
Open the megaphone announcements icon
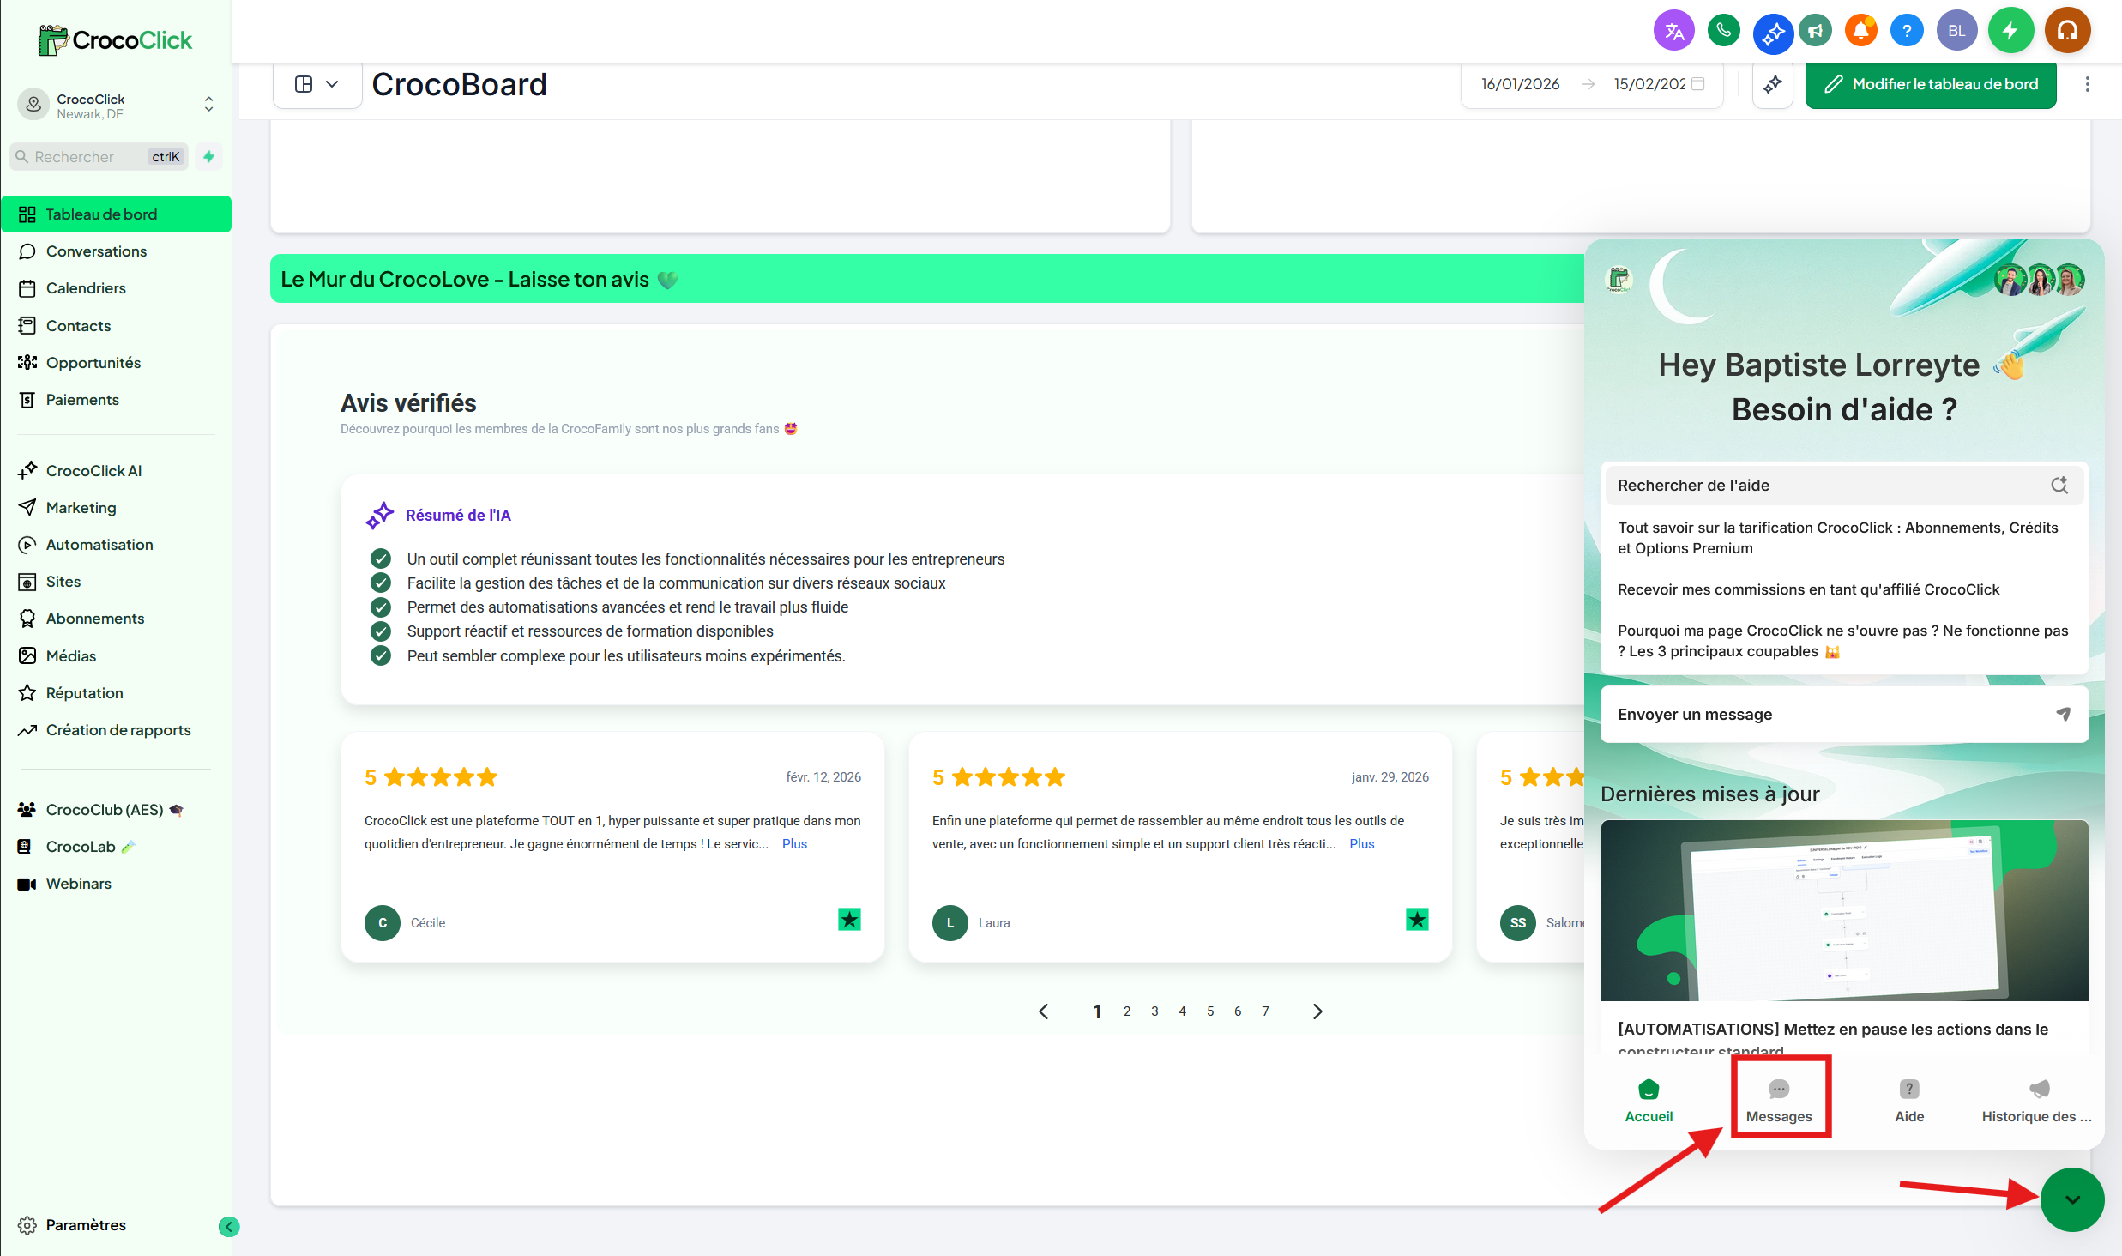pyautogui.click(x=1815, y=32)
